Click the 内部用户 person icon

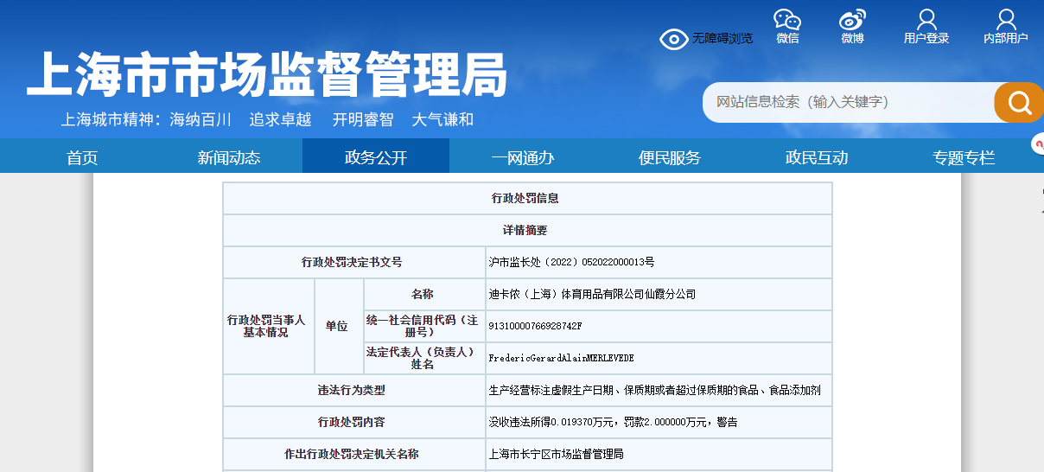point(1006,21)
